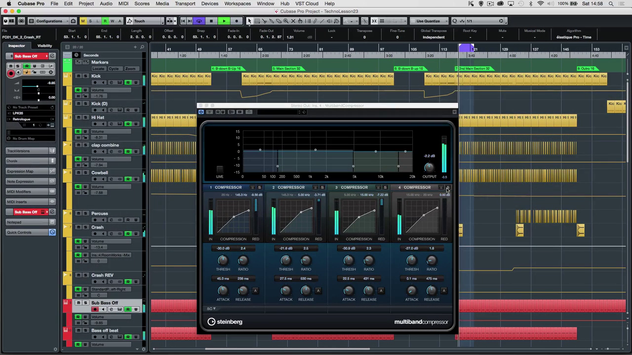Click the transport Stop button

pos(211,21)
